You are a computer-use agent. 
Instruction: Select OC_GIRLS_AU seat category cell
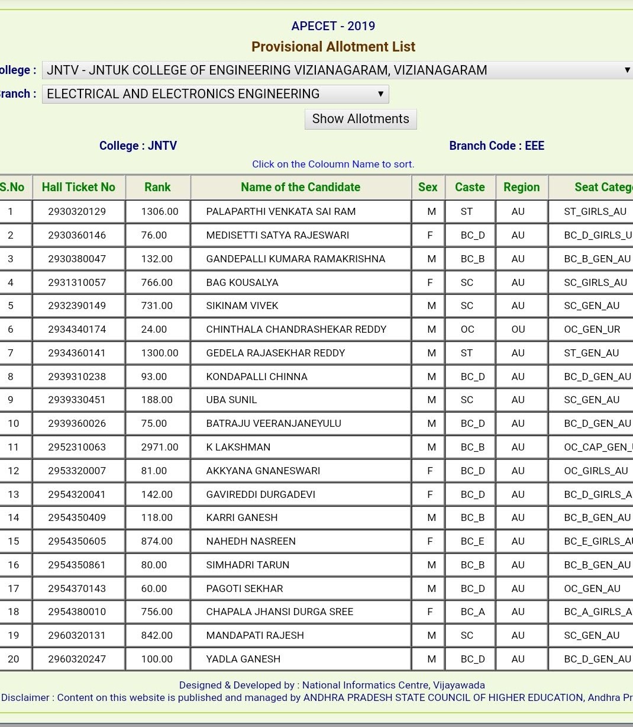[592, 471]
